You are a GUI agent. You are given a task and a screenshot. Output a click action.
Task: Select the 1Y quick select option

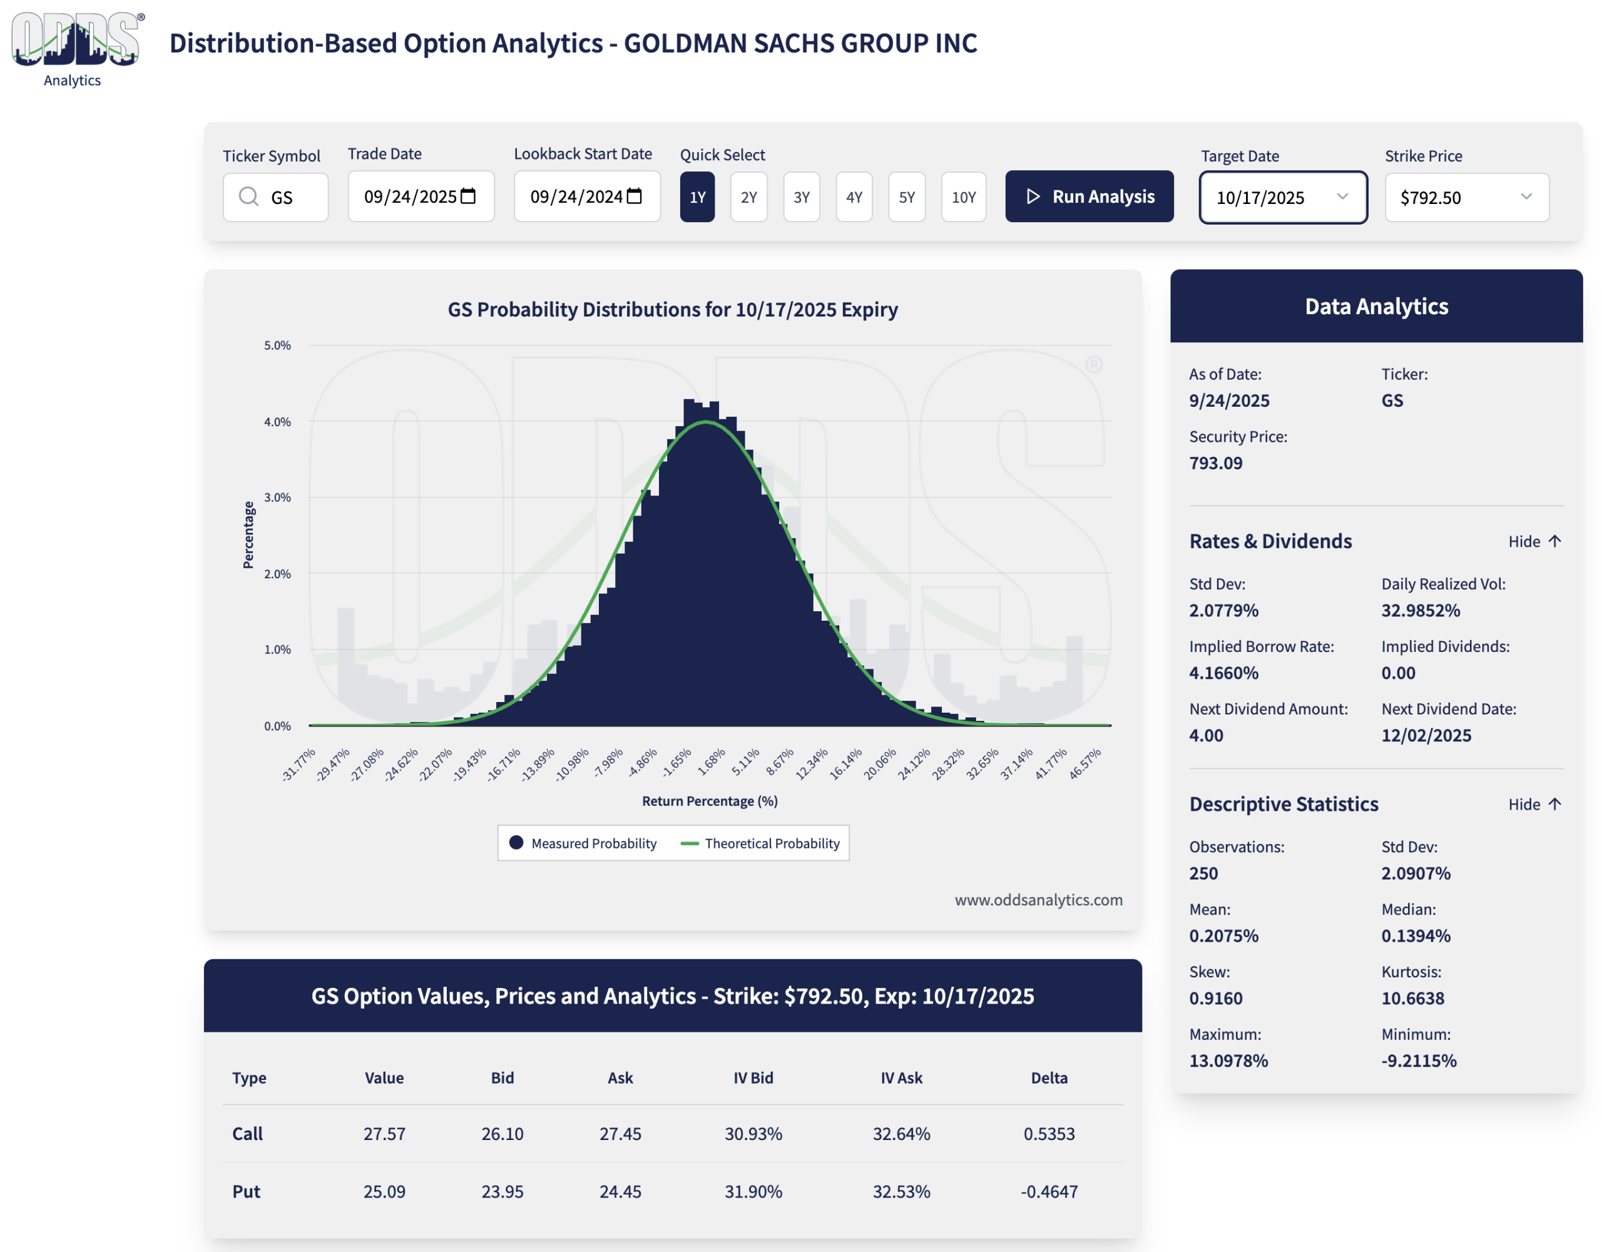tap(697, 197)
